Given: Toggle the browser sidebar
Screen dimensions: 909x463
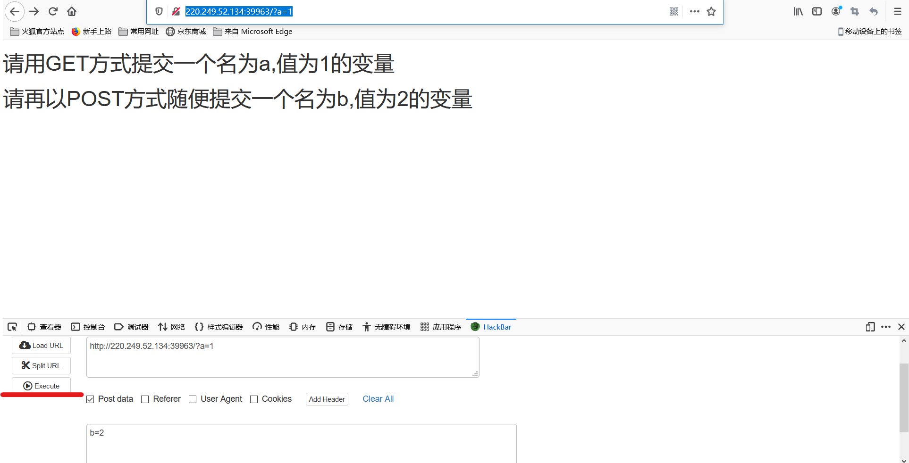Looking at the screenshot, I should [x=817, y=11].
